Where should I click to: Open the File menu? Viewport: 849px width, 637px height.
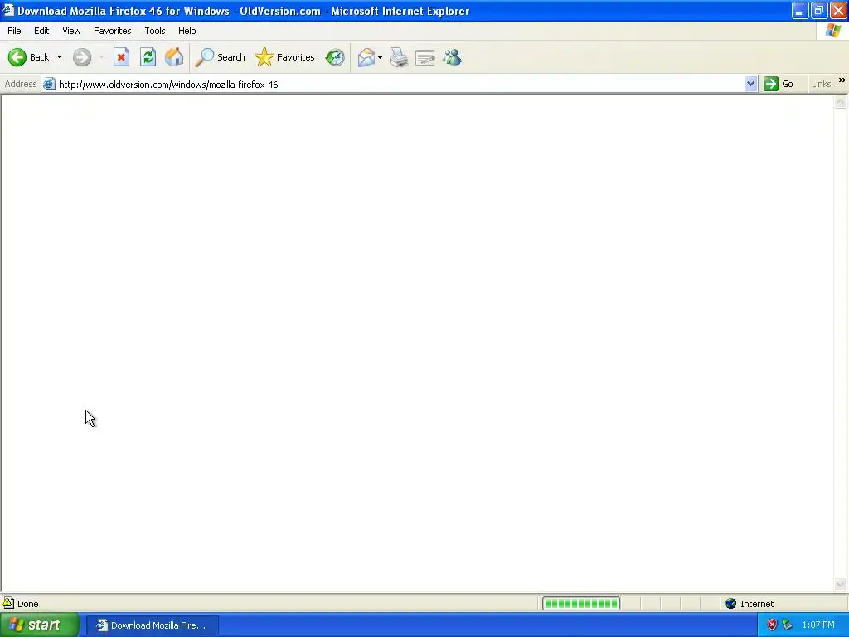point(14,31)
